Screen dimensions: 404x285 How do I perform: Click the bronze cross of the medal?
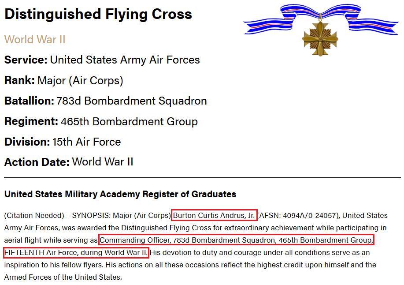[320, 39]
